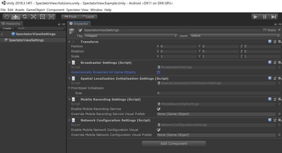282x153 pixels.
Task: Step one frame forward
Action: coord(274,17)
